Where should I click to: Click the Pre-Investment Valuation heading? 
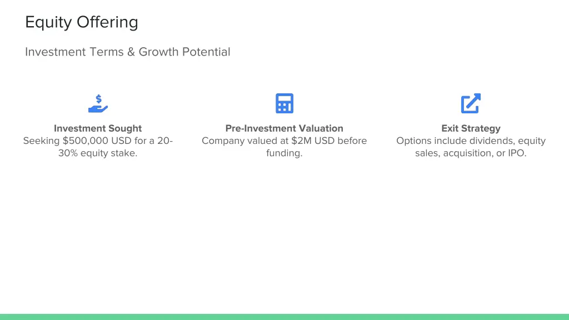(x=284, y=128)
